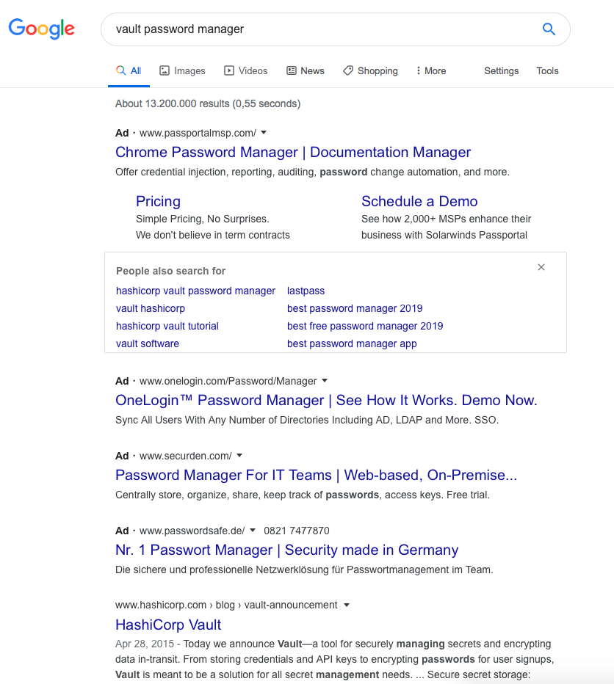This screenshot has width=614, height=684.
Task: Search for best password manager app
Action: tap(352, 343)
